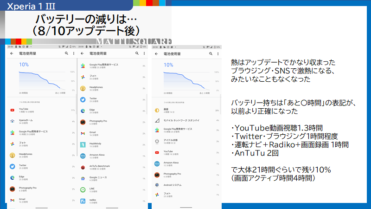Click the Xperia 1 III slide header
This screenshot has width=371, height=209.
click(x=31, y=7)
